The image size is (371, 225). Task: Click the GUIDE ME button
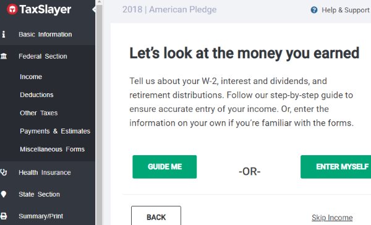tap(164, 167)
